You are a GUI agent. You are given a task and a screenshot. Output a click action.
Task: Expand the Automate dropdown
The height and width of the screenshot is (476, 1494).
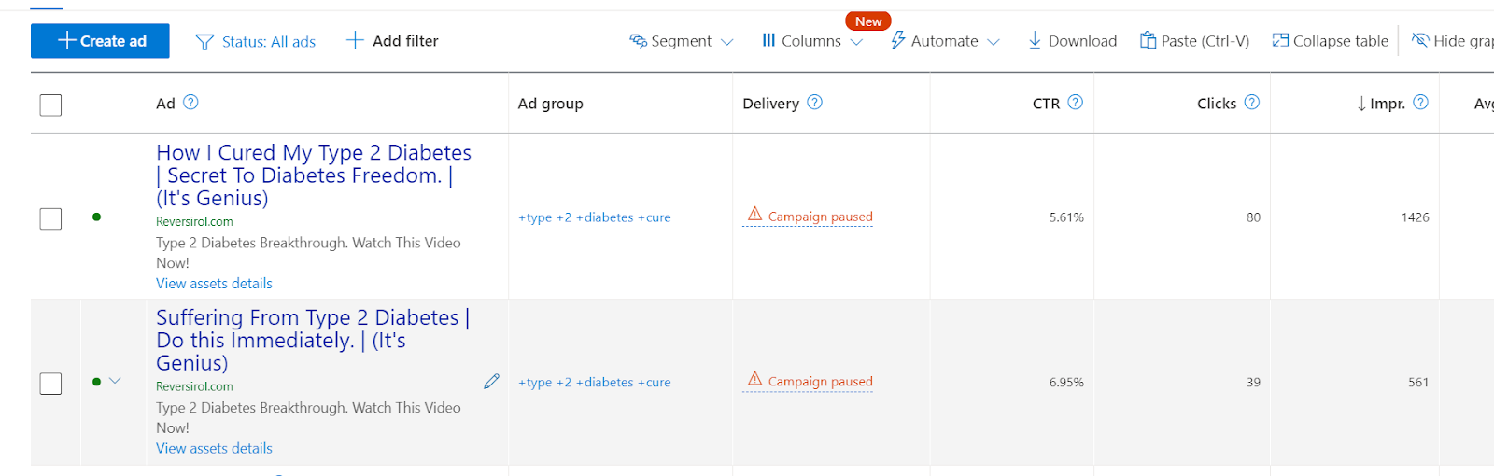945,41
